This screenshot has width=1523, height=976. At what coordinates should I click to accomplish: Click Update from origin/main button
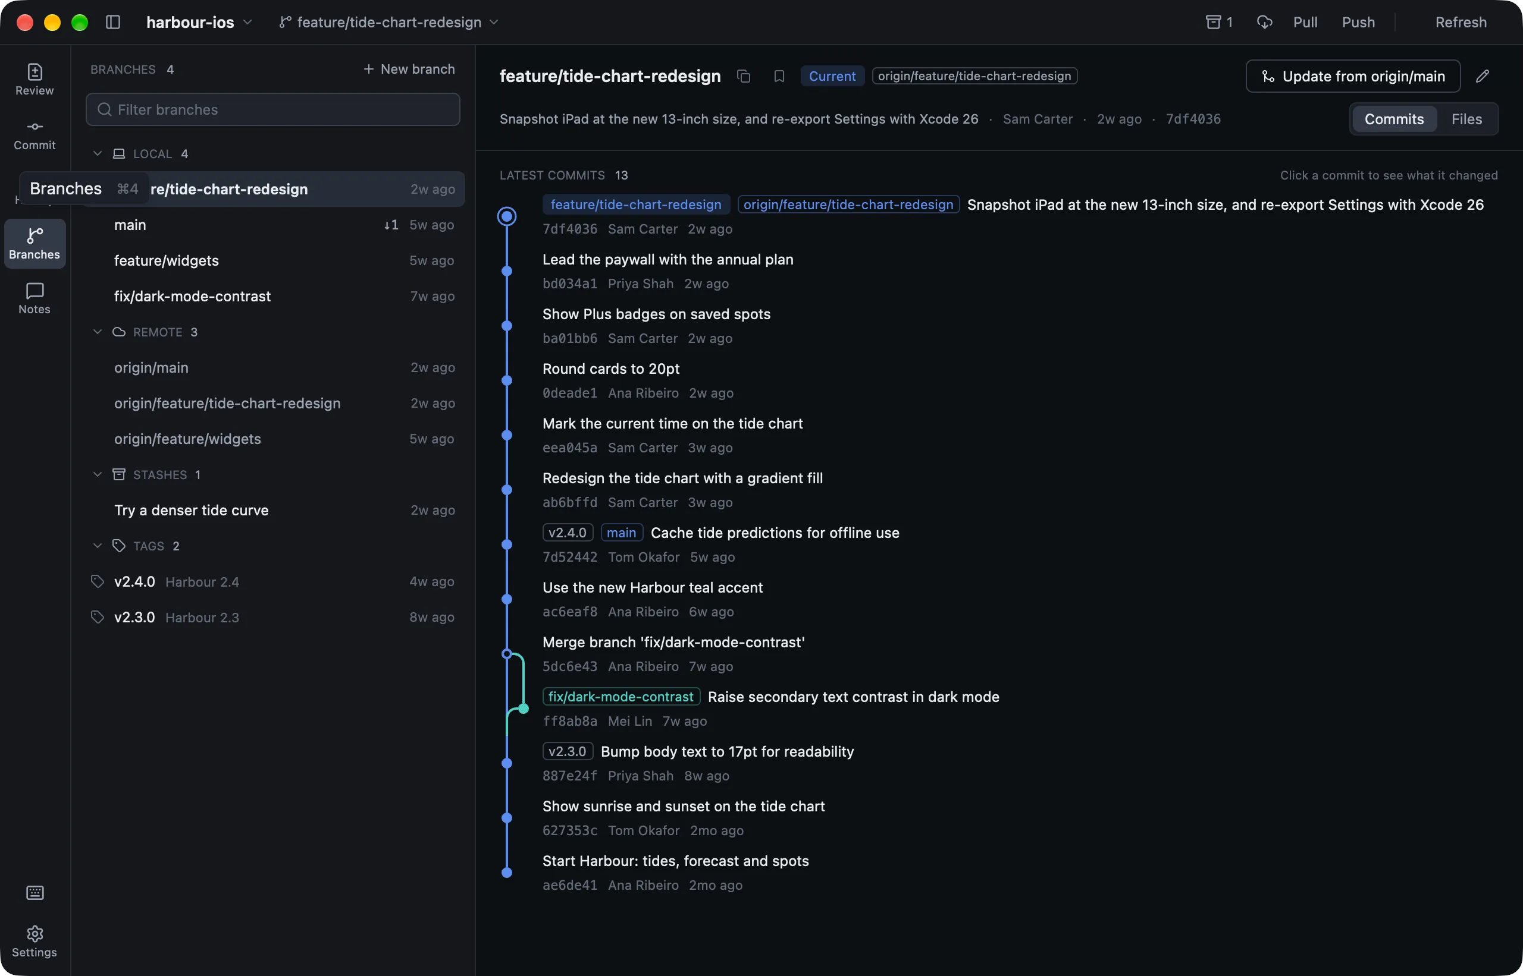coord(1353,76)
